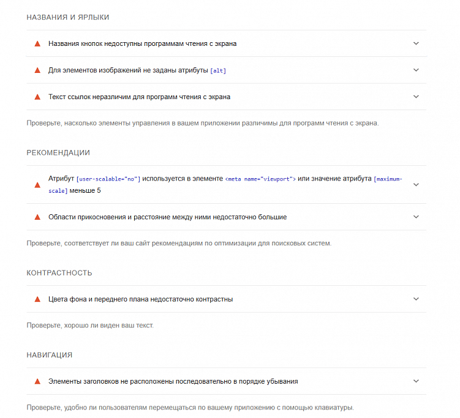Click warning icon for heading order audit
The height and width of the screenshot is (418, 460).
click(37, 381)
